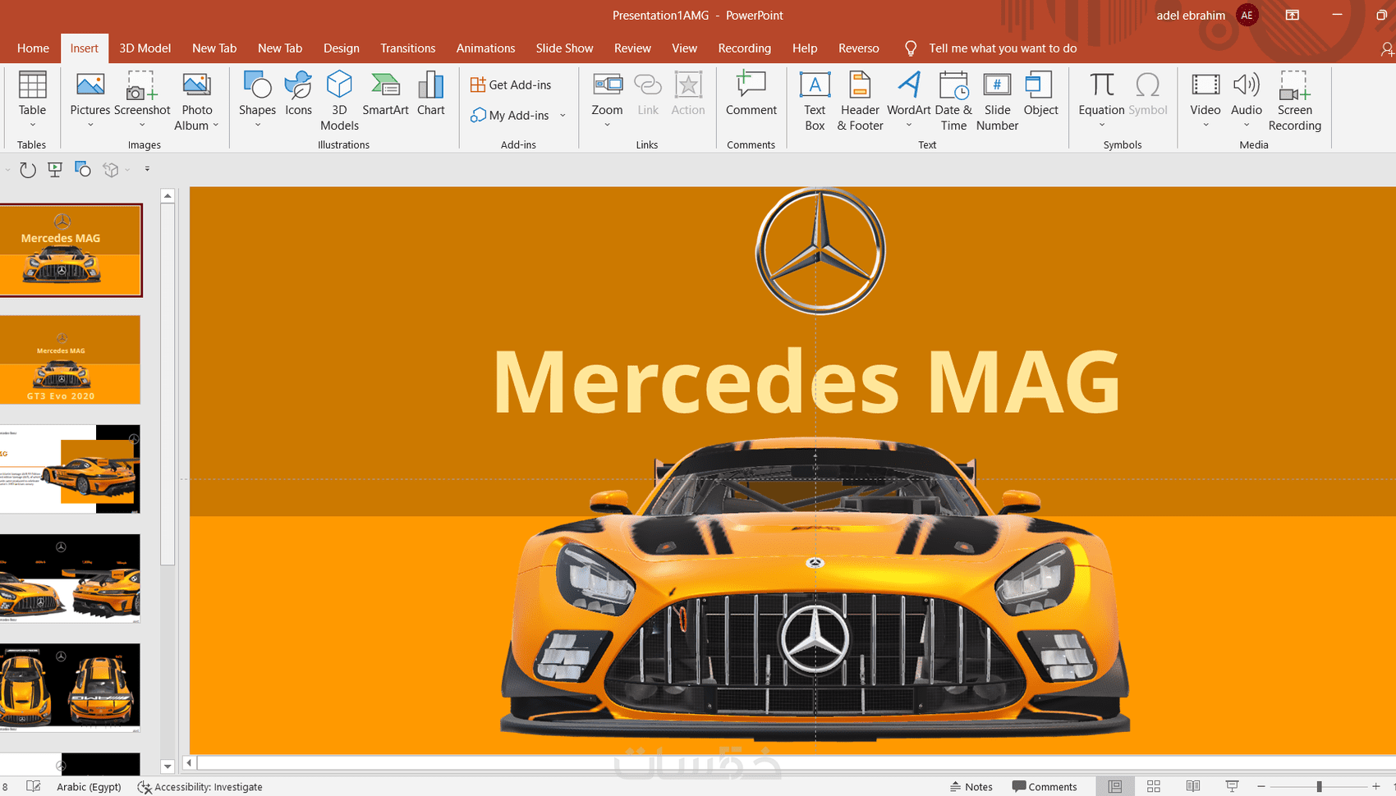Switch to the Transitions tab

coord(408,48)
